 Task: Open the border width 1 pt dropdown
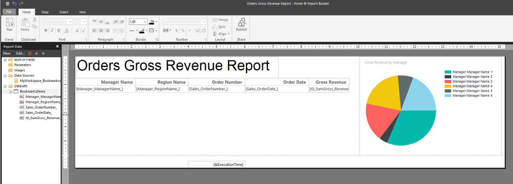click(145, 22)
